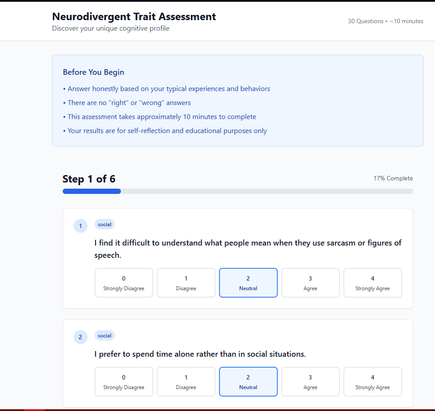Click 'Answer honestly based on your typical experiences' bullet

click(x=166, y=89)
